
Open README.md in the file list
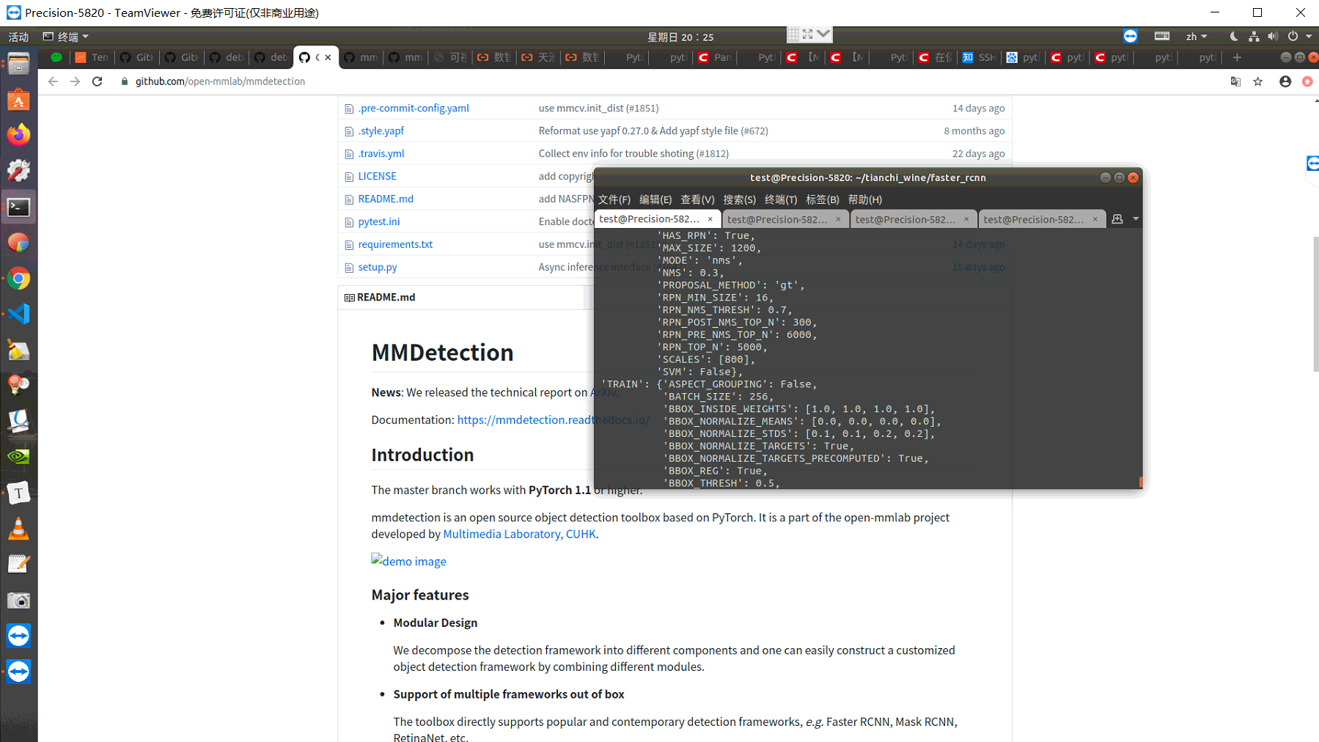pos(386,199)
